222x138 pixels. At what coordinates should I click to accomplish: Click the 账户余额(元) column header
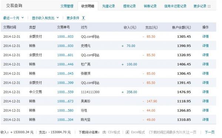(181, 27)
